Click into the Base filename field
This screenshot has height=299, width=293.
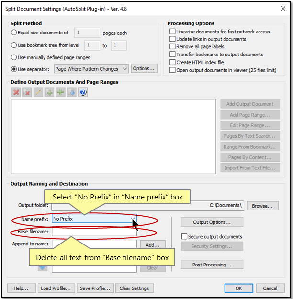(94, 232)
